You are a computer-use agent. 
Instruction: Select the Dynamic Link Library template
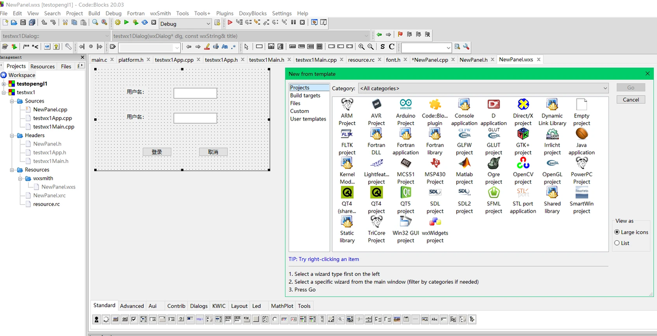coord(552,112)
